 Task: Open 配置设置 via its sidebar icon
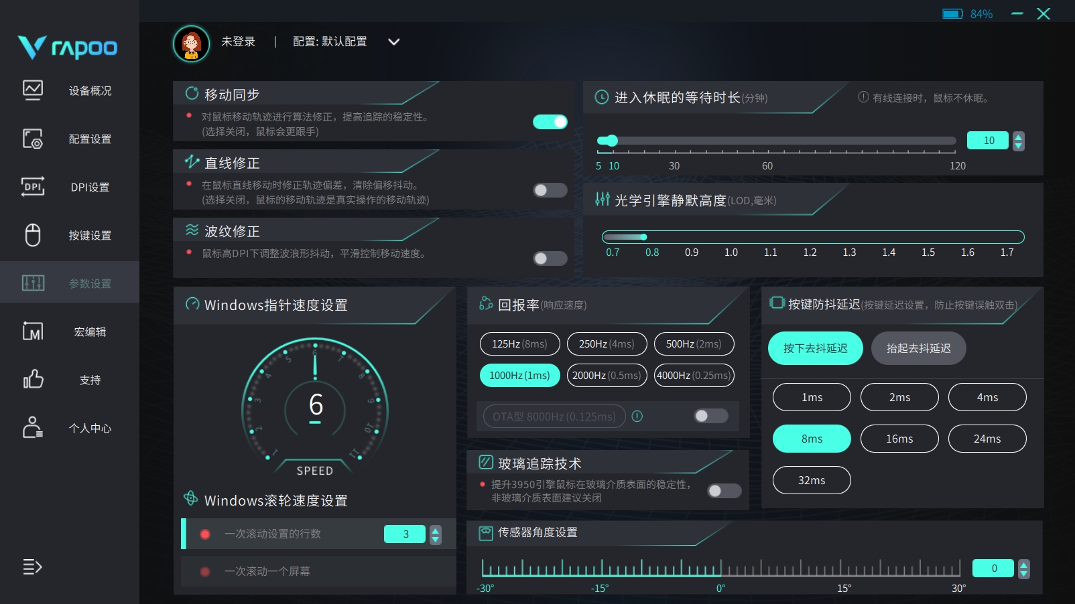point(33,139)
